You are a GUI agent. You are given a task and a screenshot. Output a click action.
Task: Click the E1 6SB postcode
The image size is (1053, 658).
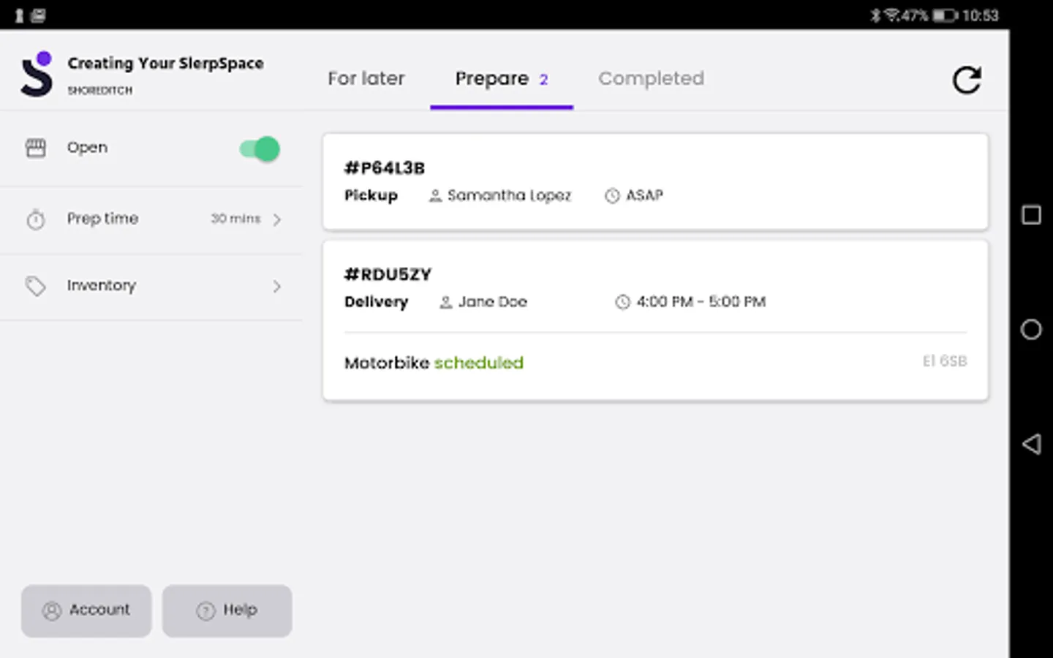tap(945, 361)
